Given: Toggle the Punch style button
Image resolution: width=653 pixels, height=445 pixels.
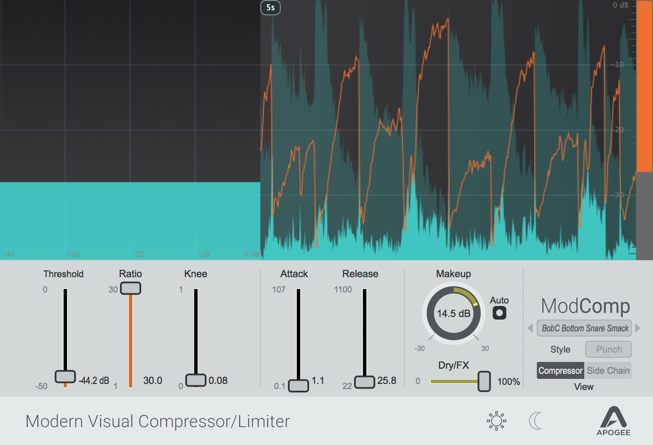Looking at the screenshot, I should (608, 349).
